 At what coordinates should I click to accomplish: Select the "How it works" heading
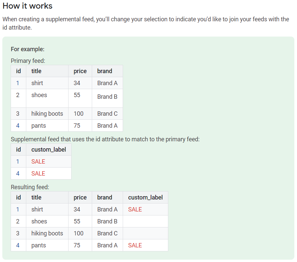coord(27,6)
